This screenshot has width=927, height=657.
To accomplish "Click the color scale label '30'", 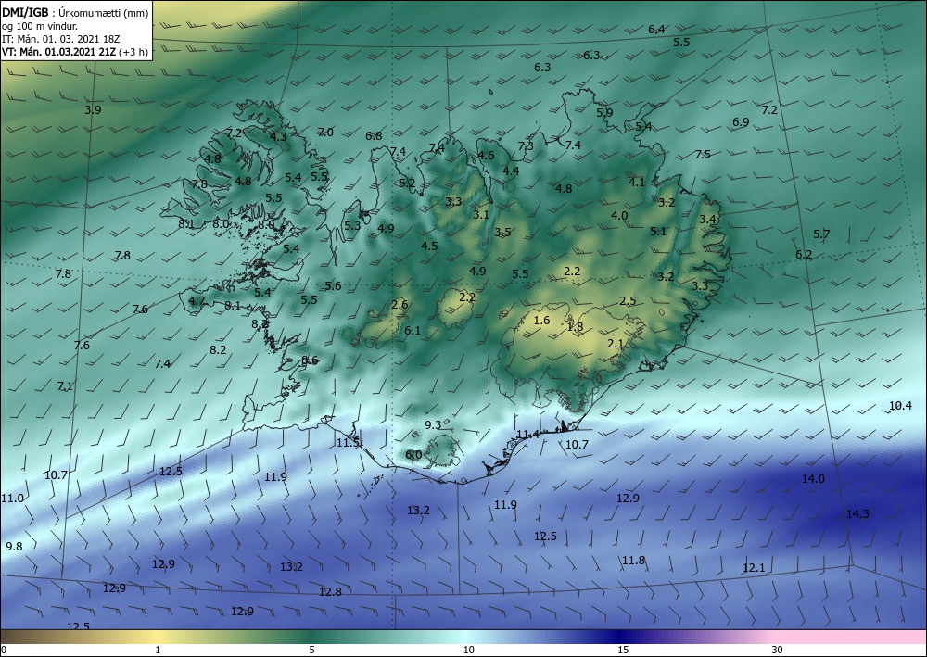I will tap(778, 650).
